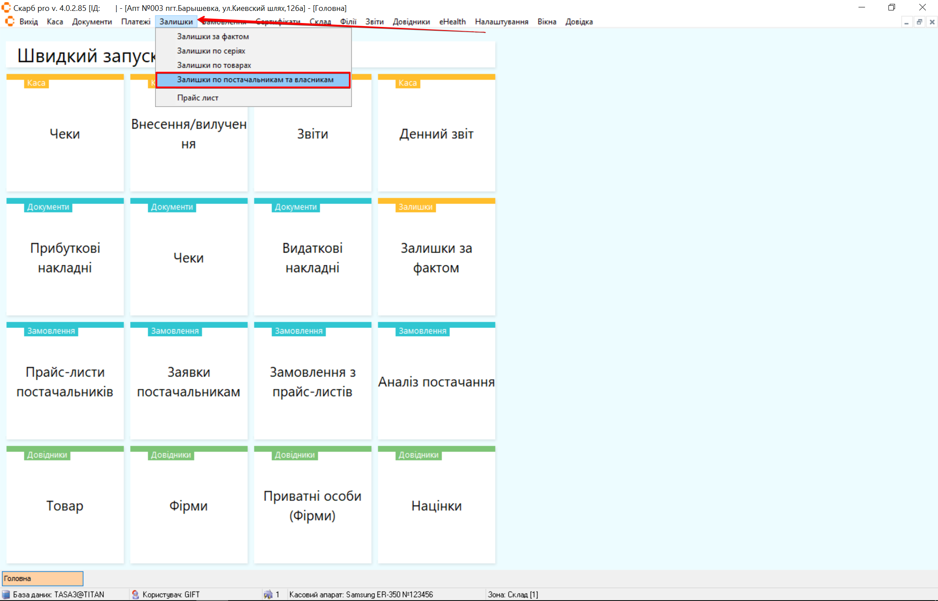Open Приватні особи (Фірми) tile
Image resolution: width=938 pixels, height=601 pixels.
pyautogui.click(x=312, y=506)
